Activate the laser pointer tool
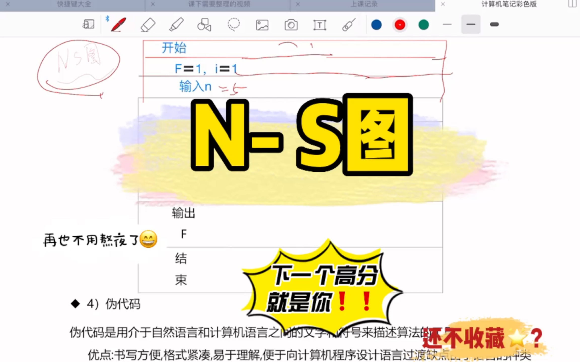This screenshot has height=362, width=580. click(x=349, y=25)
